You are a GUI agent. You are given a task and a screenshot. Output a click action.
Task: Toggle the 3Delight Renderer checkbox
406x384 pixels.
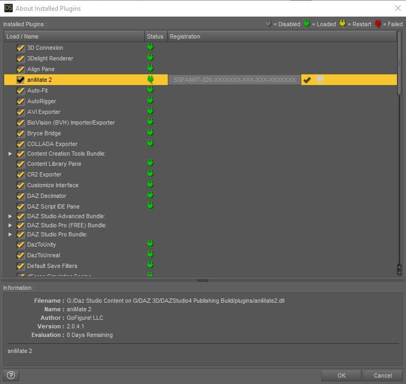(20, 58)
